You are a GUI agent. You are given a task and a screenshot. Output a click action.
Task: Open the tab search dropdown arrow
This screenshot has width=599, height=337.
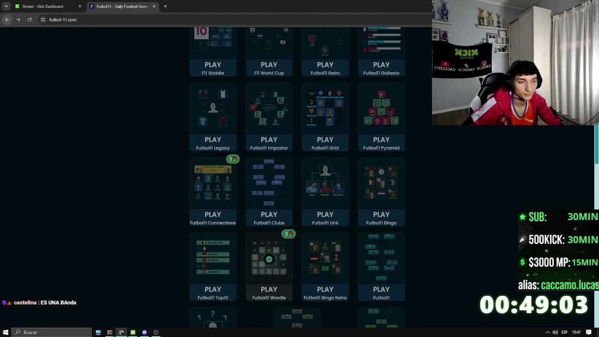(x=6, y=7)
